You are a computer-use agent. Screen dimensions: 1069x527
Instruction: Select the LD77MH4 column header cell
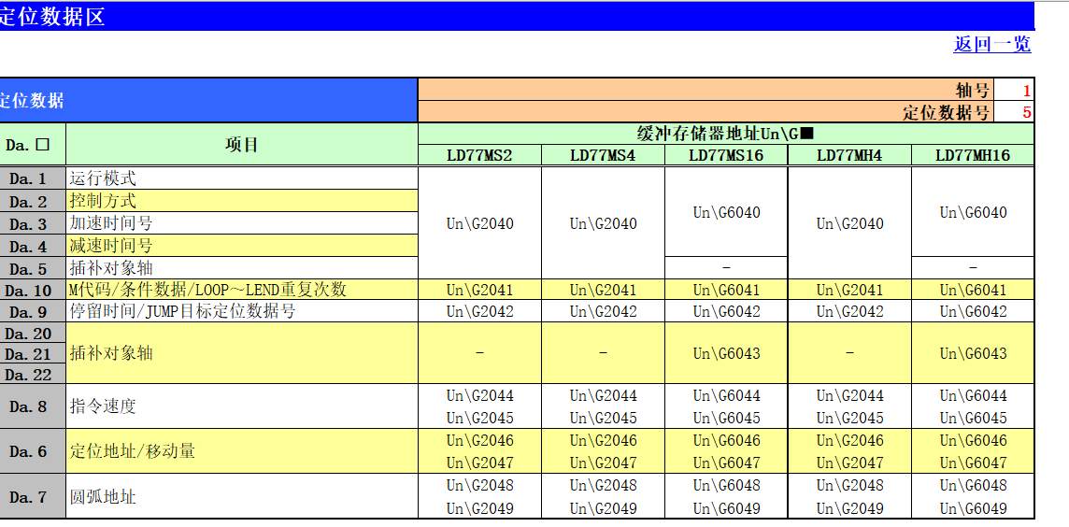849,156
